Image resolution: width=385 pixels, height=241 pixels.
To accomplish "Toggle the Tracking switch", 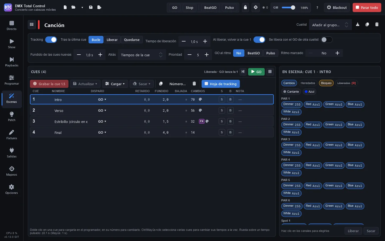I will pyautogui.click(x=51, y=40).
